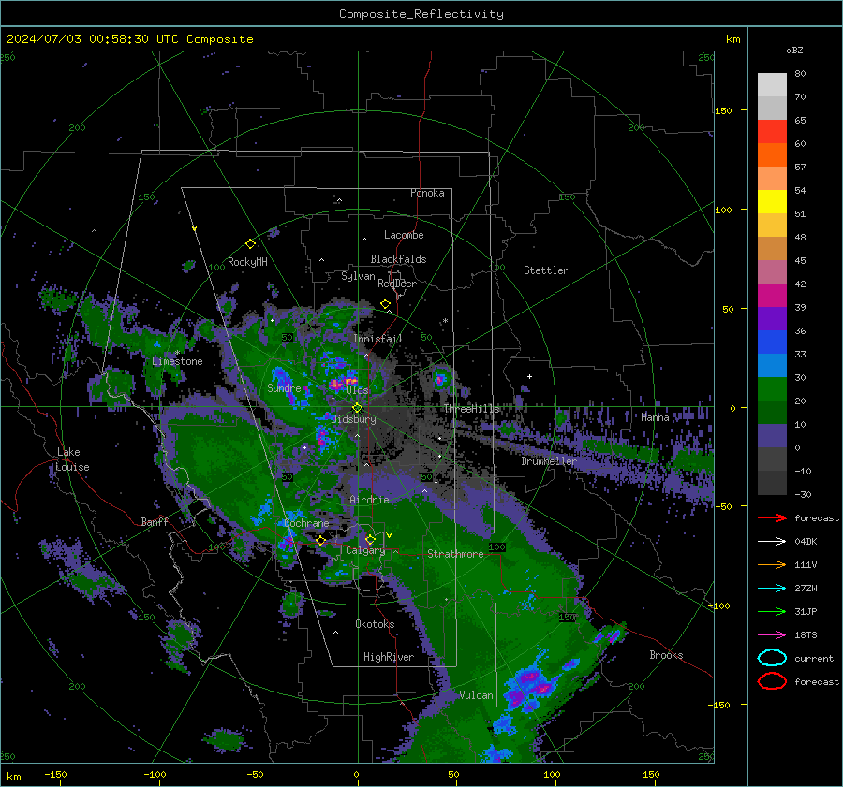The width and height of the screenshot is (843, 787).
Task: Click the cyan 27ZW arrow icon
Action: point(772,589)
